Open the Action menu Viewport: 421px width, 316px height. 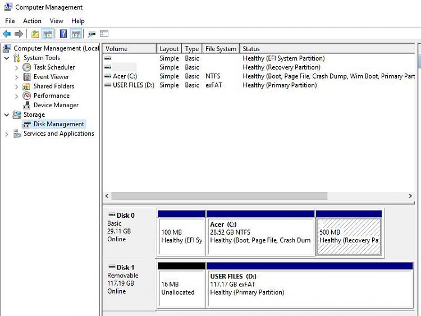point(32,21)
